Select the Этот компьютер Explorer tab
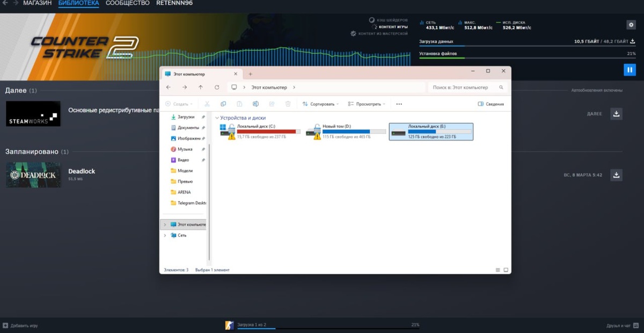Image resolution: width=644 pixels, height=333 pixels. pos(202,74)
